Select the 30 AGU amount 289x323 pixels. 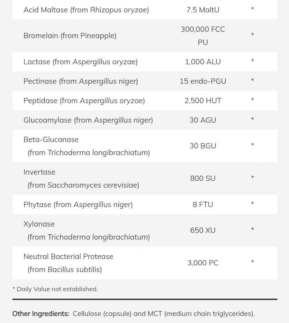click(202, 120)
